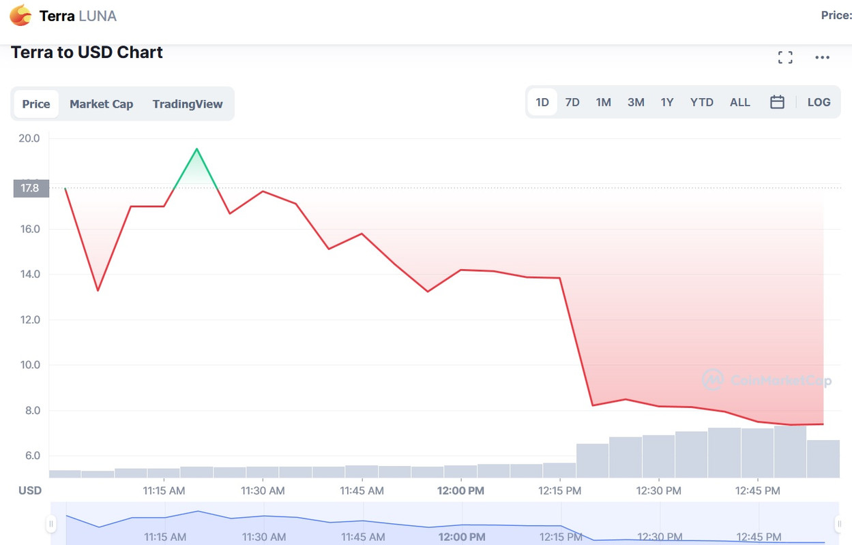This screenshot has height=545, width=852.
Task: Grab the right handle of range navigator
Action: coord(839,523)
